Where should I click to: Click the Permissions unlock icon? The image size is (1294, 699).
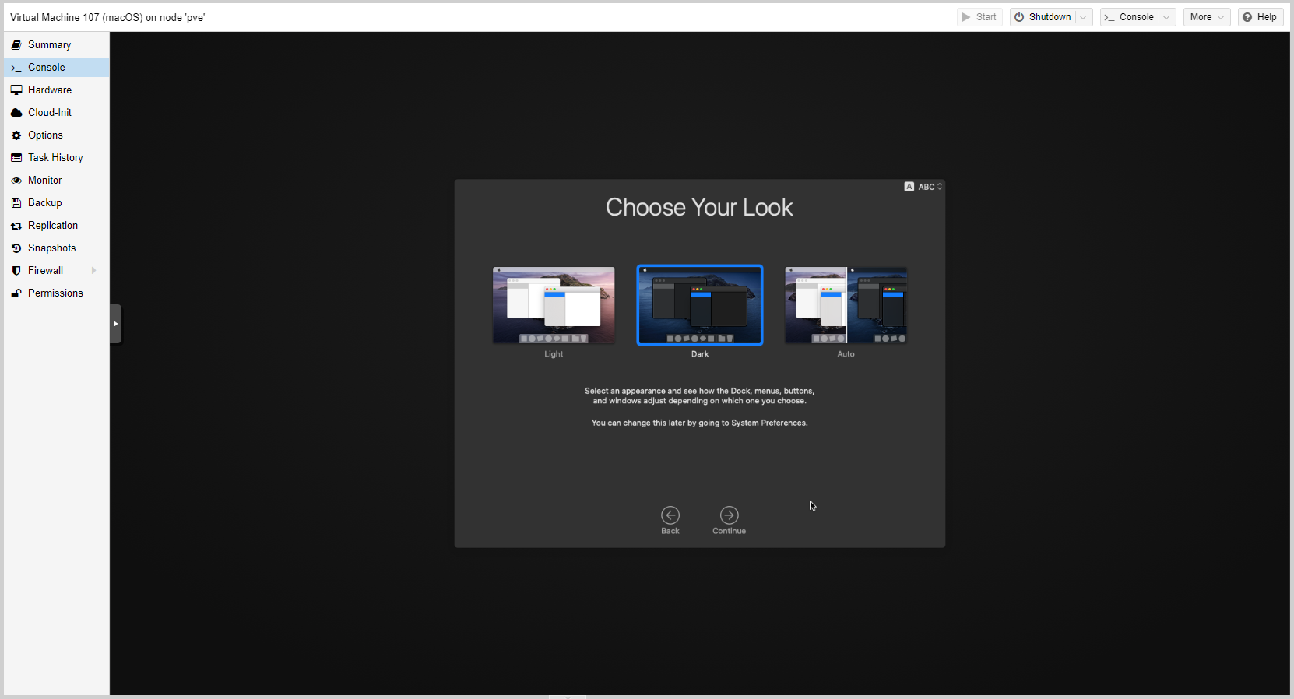click(16, 293)
